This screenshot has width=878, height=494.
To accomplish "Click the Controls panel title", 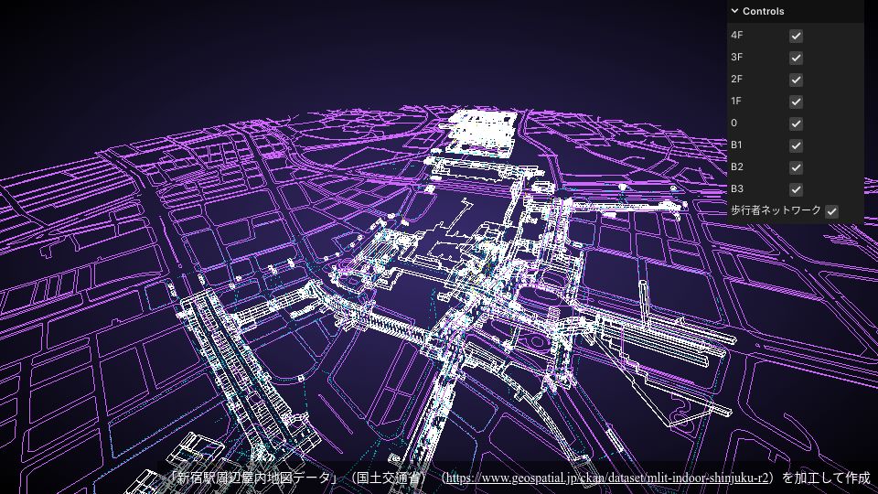I will 763,11.
